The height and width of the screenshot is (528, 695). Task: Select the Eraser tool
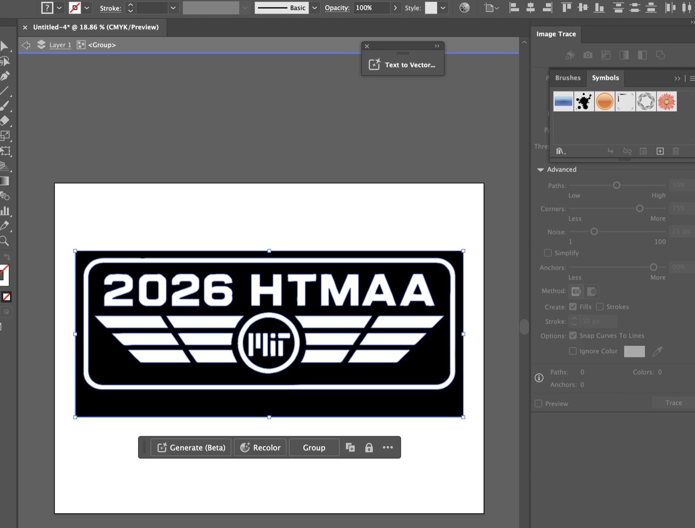(x=5, y=120)
